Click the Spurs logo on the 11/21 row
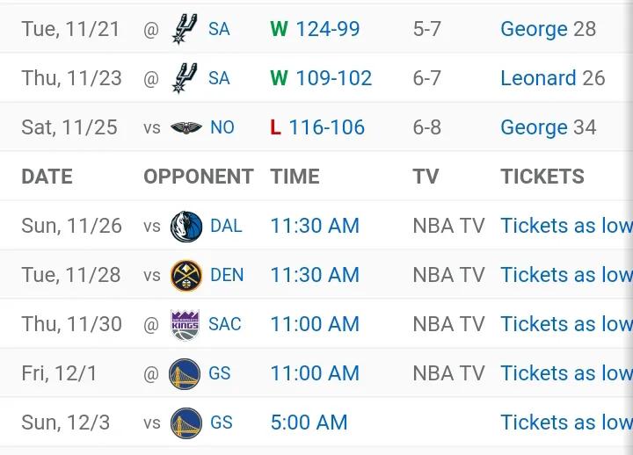This screenshot has height=455, width=633. pos(185,29)
